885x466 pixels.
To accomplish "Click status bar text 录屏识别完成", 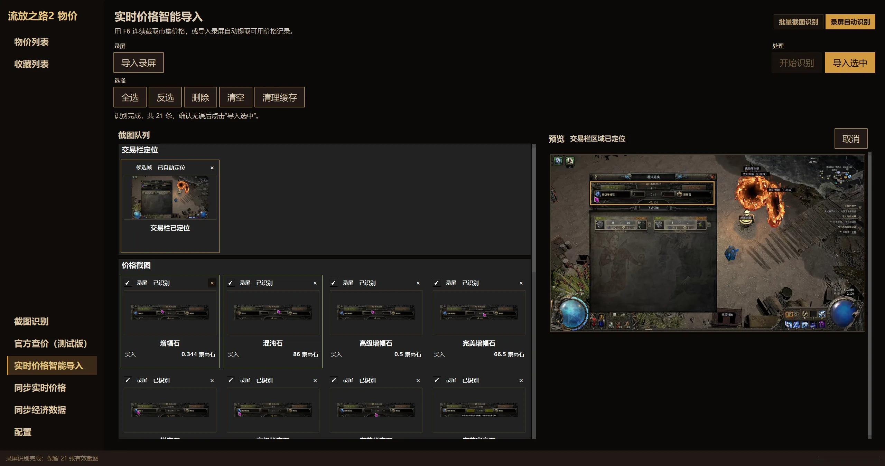I will (x=52, y=458).
